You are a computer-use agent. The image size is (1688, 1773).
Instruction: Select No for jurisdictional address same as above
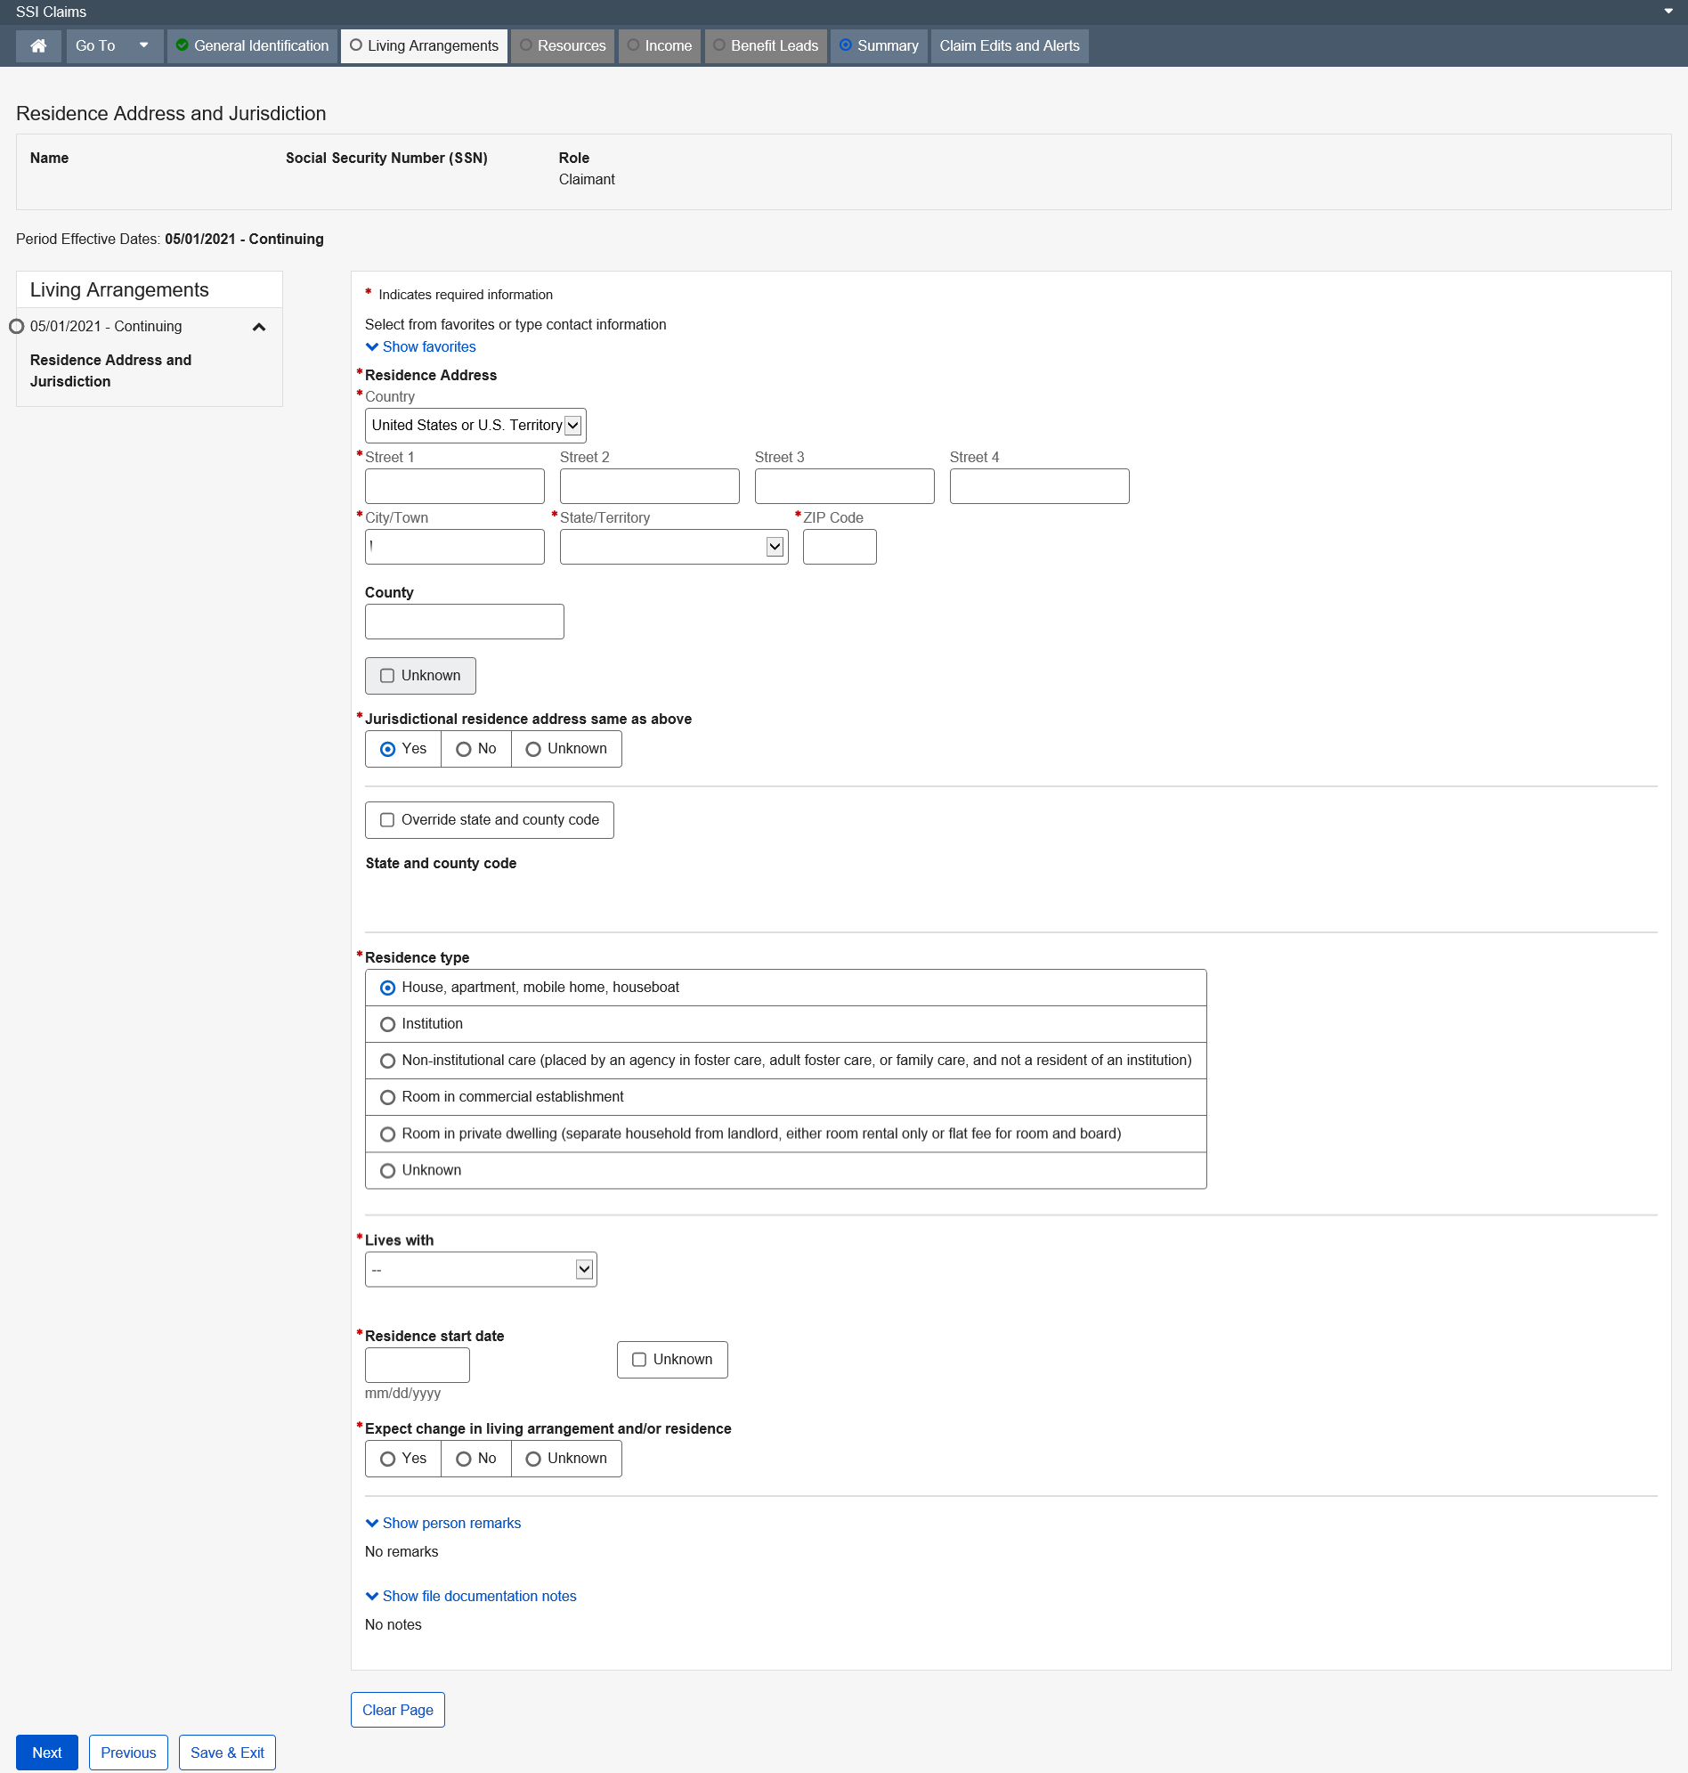point(463,749)
